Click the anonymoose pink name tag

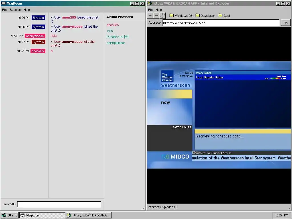point(35,36)
